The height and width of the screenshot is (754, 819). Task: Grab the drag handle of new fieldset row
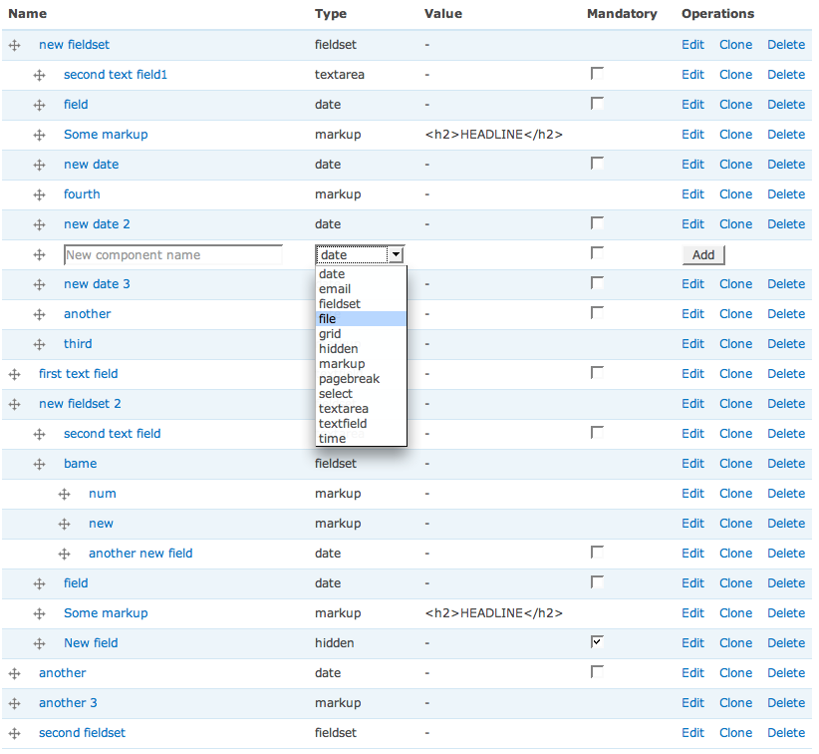click(15, 46)
